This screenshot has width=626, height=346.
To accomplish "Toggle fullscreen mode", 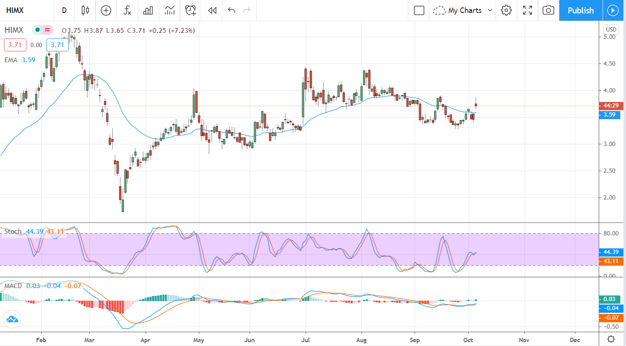I will (x=527, y=10).
